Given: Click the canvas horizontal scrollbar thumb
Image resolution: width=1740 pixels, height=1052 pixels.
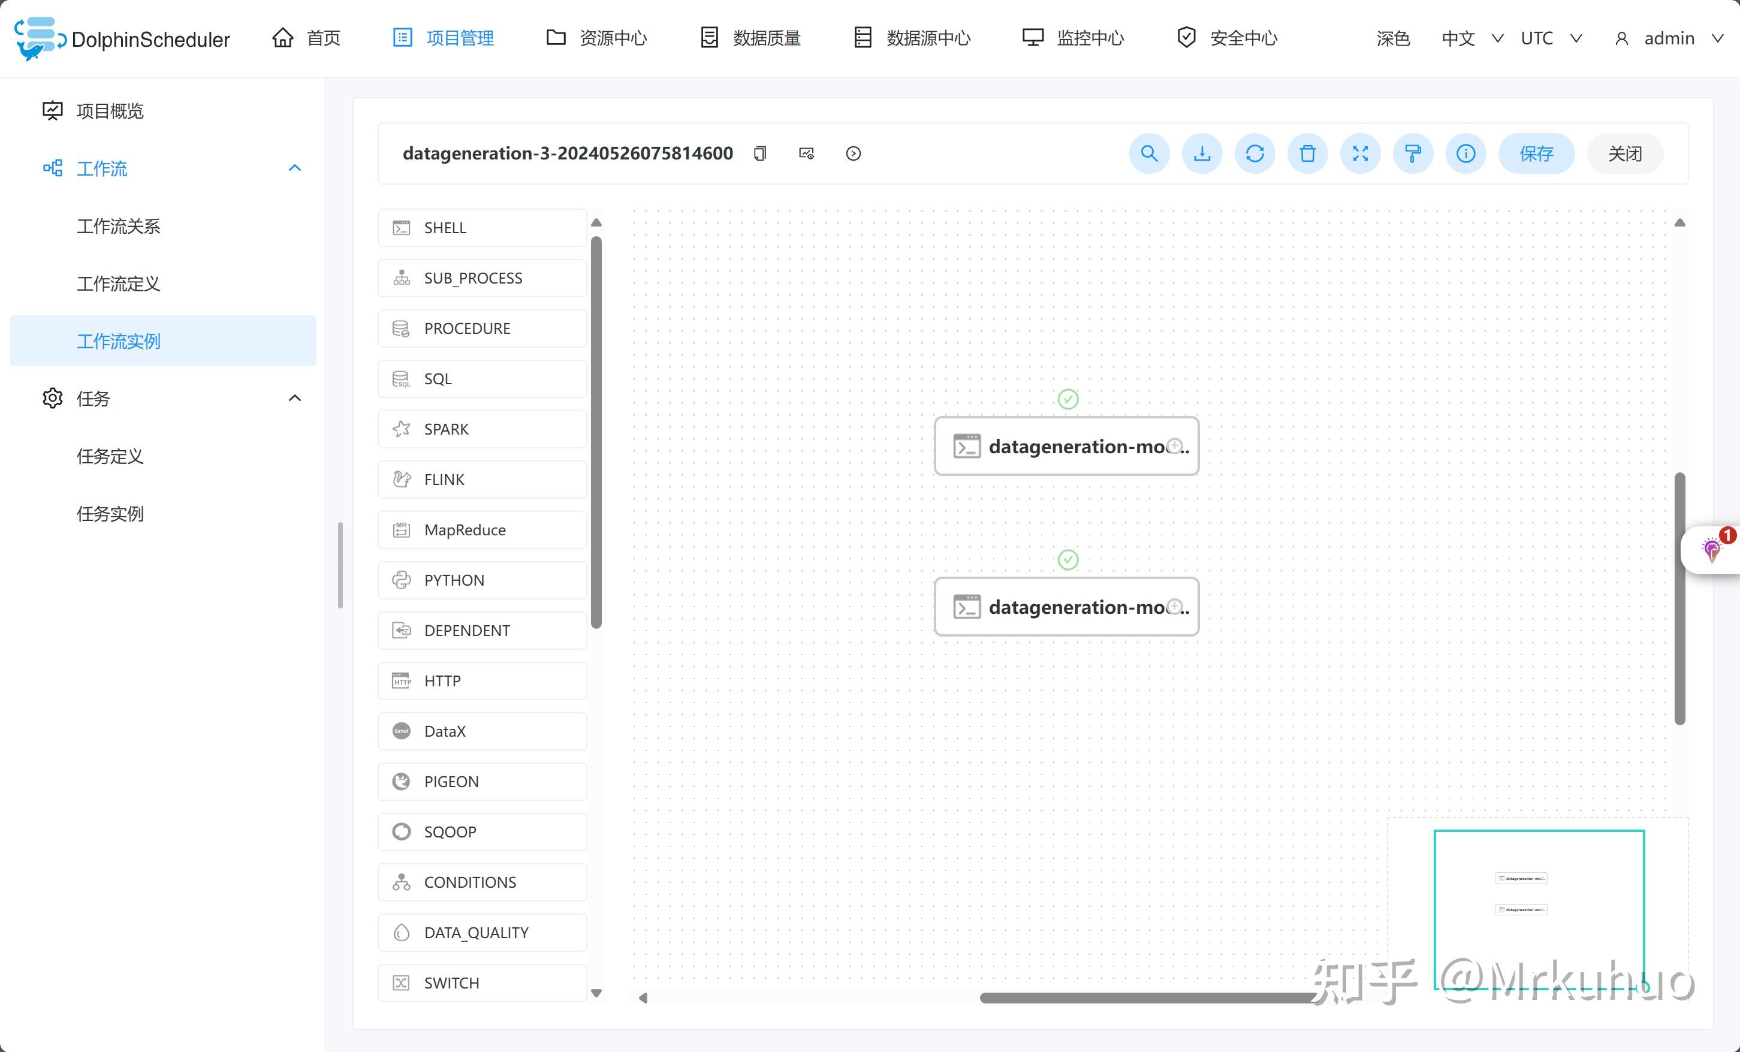Looking at the screenshot, I should [x=1144, y=997].
